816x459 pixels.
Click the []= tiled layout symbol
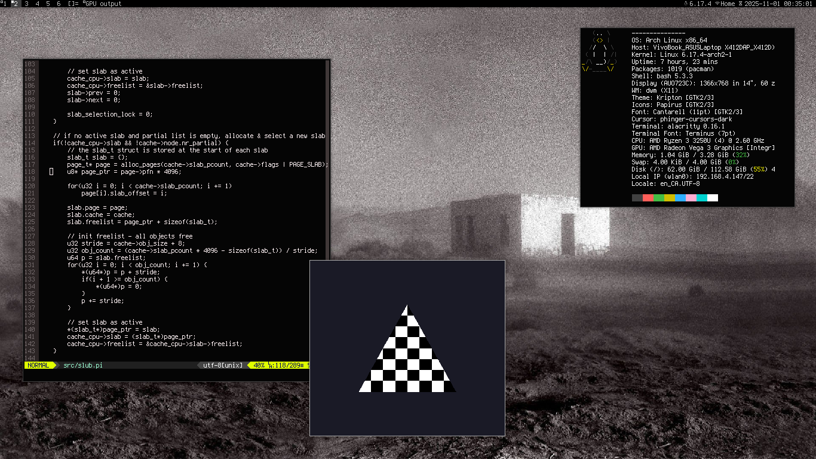click(x=73, y=4)
